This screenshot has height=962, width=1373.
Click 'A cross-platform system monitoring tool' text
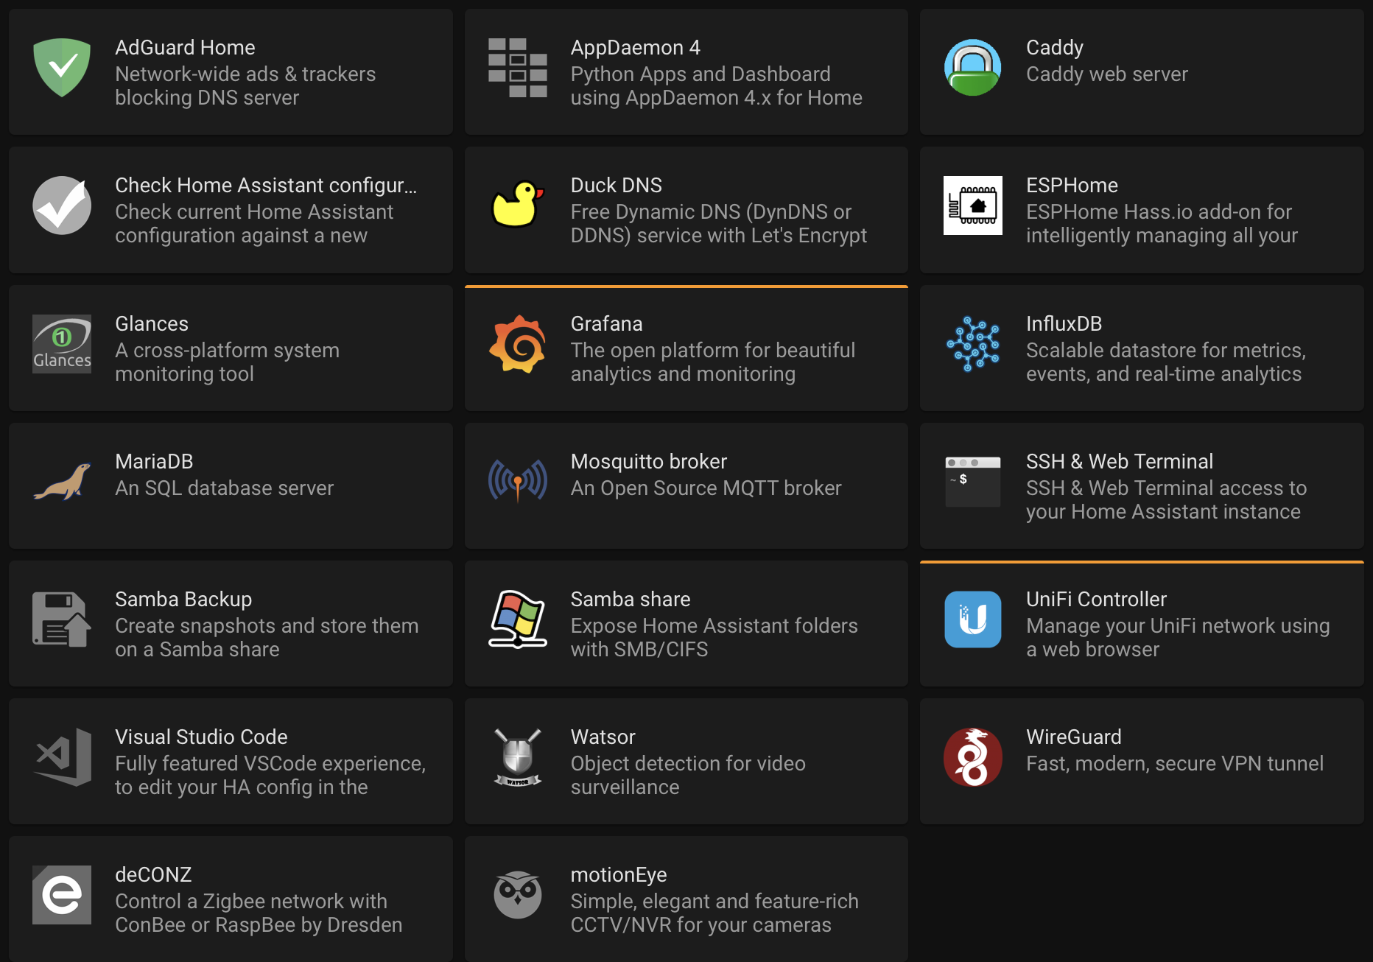(x=227, y=362)
